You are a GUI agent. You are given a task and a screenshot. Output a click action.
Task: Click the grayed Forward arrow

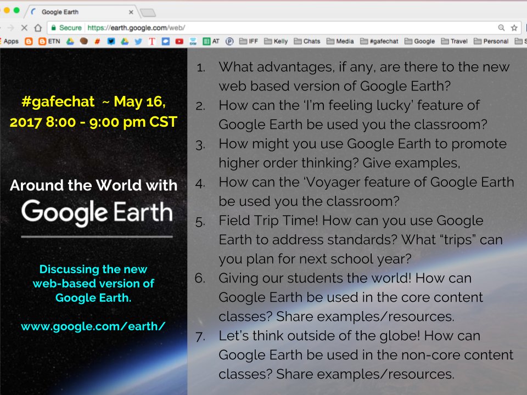pyautogui.click(x=11, y=28)
